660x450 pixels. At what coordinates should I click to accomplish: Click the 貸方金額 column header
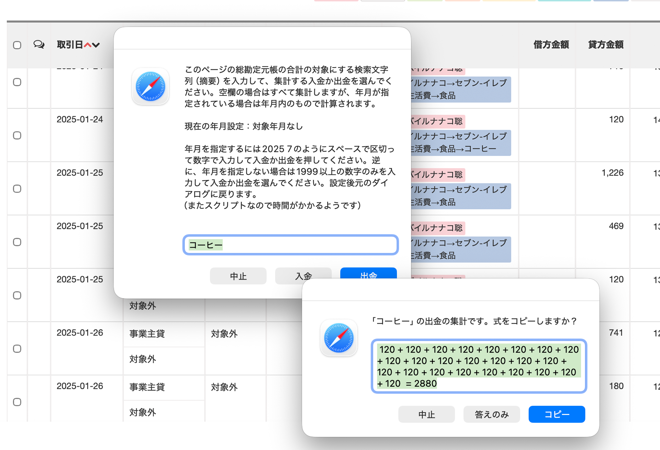coord(606,45)
